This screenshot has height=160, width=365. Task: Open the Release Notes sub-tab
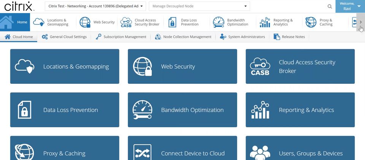coord(289,37)
